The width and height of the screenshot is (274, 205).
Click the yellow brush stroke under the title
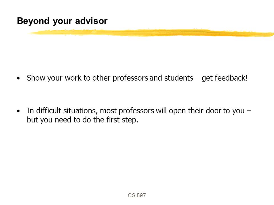[x=151, y=33]
